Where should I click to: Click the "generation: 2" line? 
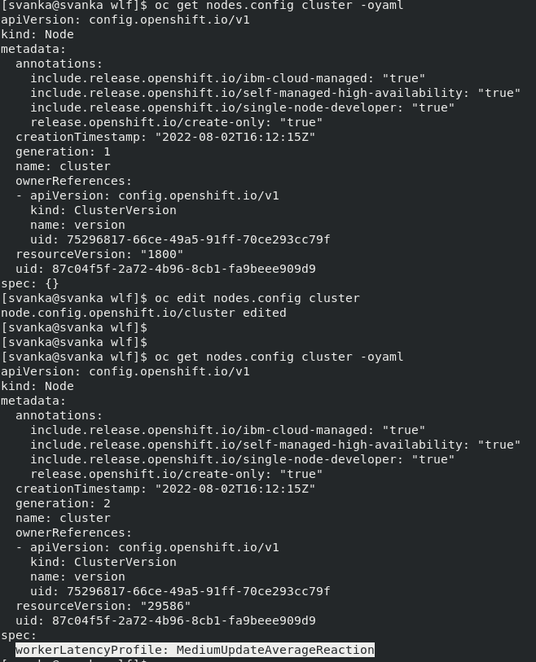(63, 503)
